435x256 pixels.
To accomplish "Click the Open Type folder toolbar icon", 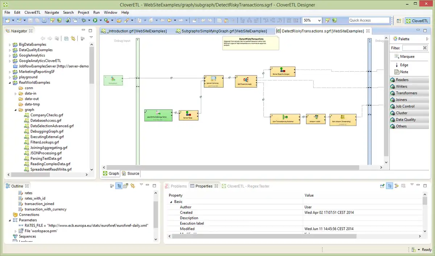I will click(119, 21).
